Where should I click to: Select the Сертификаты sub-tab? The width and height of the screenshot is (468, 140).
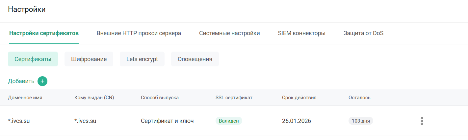click(x=33, y=59)
